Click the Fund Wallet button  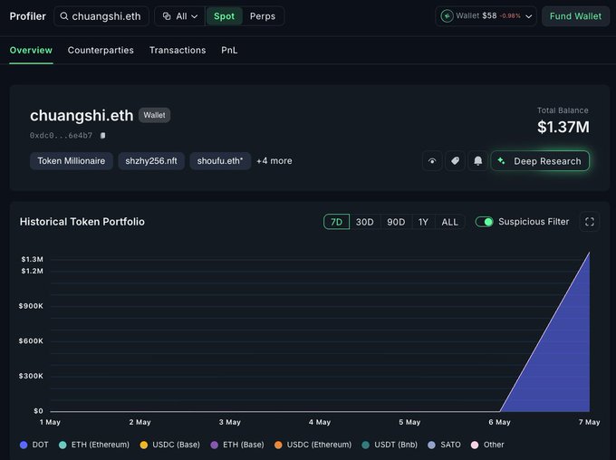(575, 16)
